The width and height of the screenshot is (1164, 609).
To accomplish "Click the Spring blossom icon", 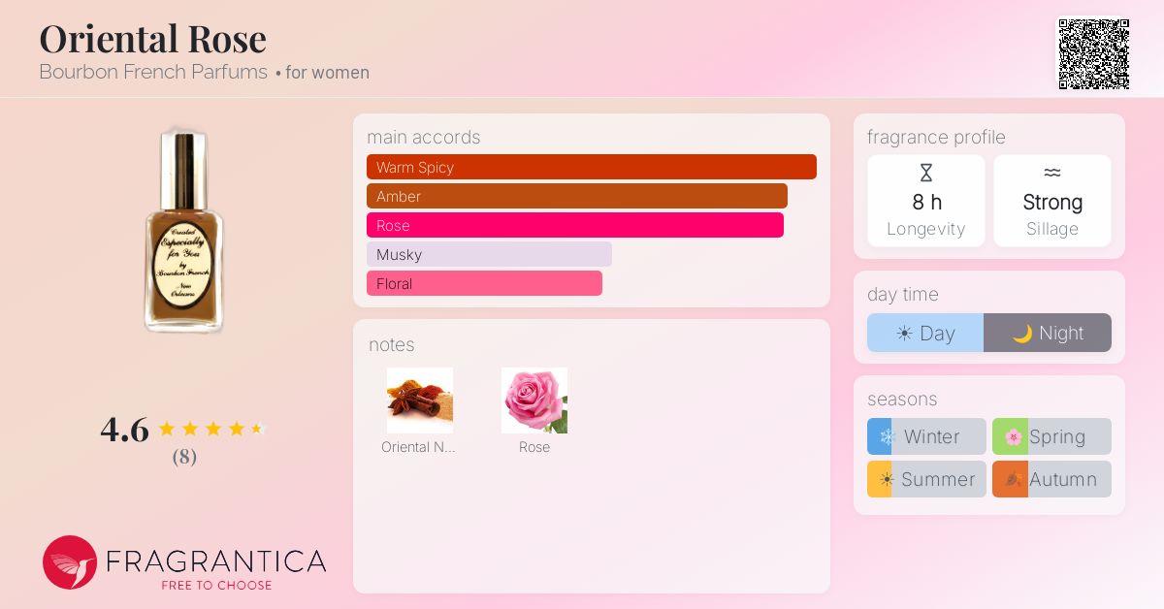I will (x=1014, y=437).
